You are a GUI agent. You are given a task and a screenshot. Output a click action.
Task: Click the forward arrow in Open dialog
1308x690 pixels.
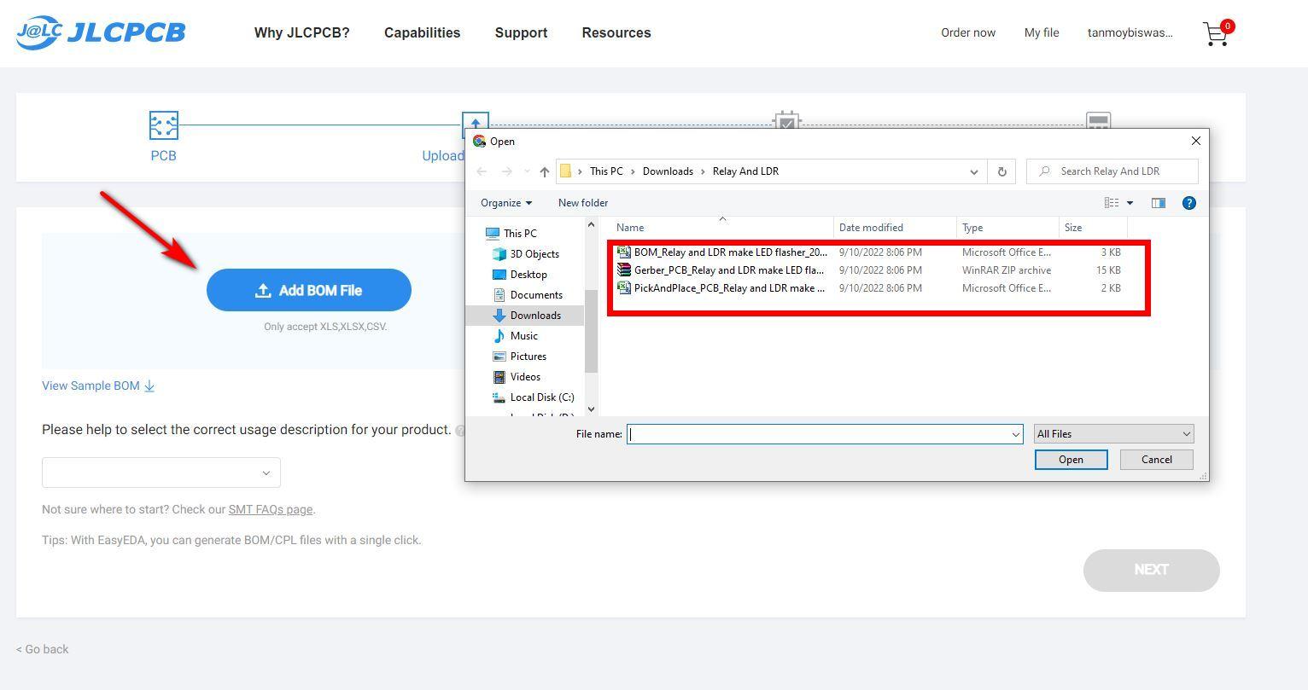click(x=506, y=171)
